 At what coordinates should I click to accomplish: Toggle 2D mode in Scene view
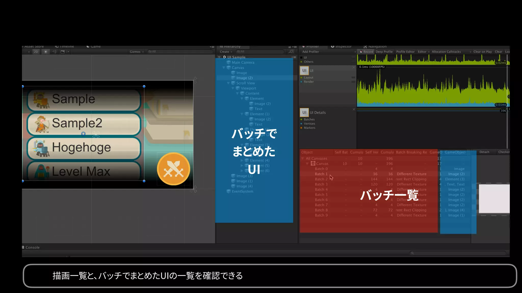click(x=36, y=52)
